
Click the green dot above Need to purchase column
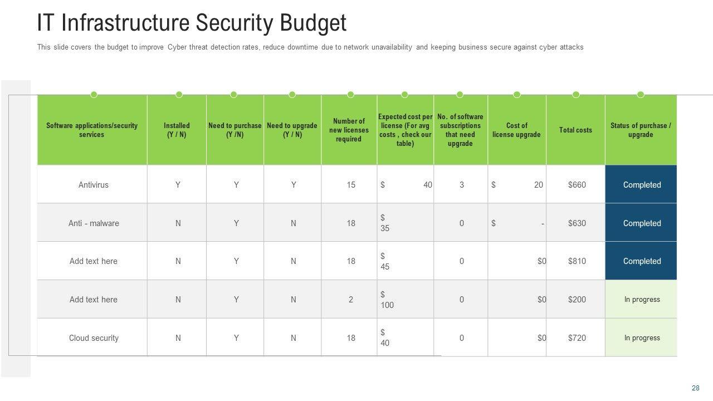pos(233,95)
